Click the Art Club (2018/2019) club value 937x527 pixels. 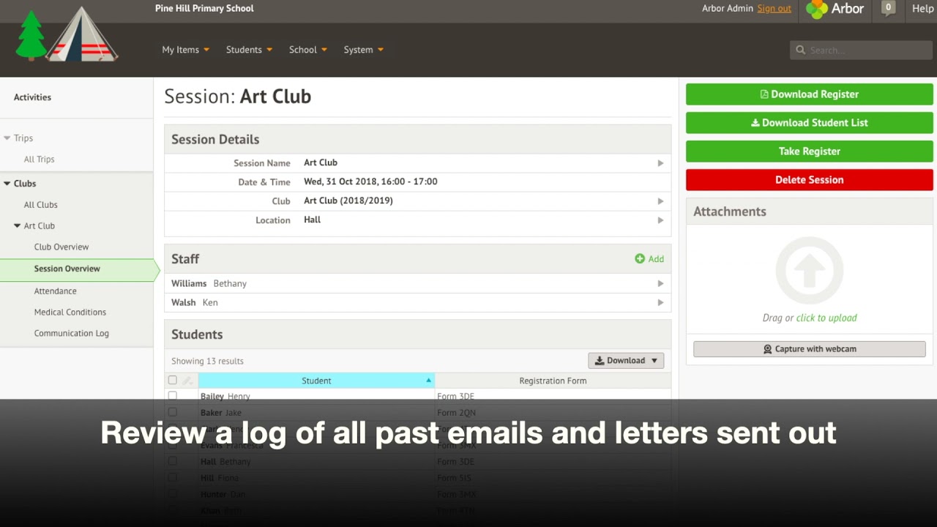(348, 201)
